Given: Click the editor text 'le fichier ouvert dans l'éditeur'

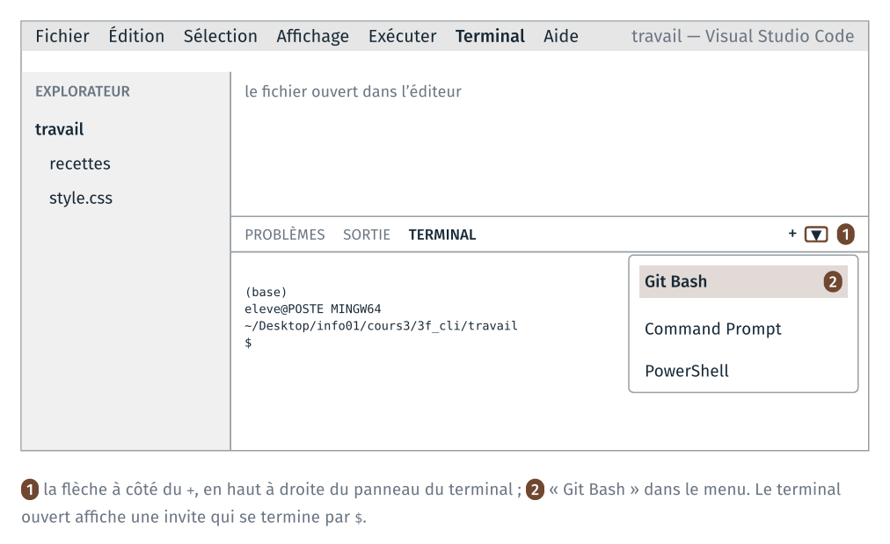Looking at the screenshot, I should 353,91.
